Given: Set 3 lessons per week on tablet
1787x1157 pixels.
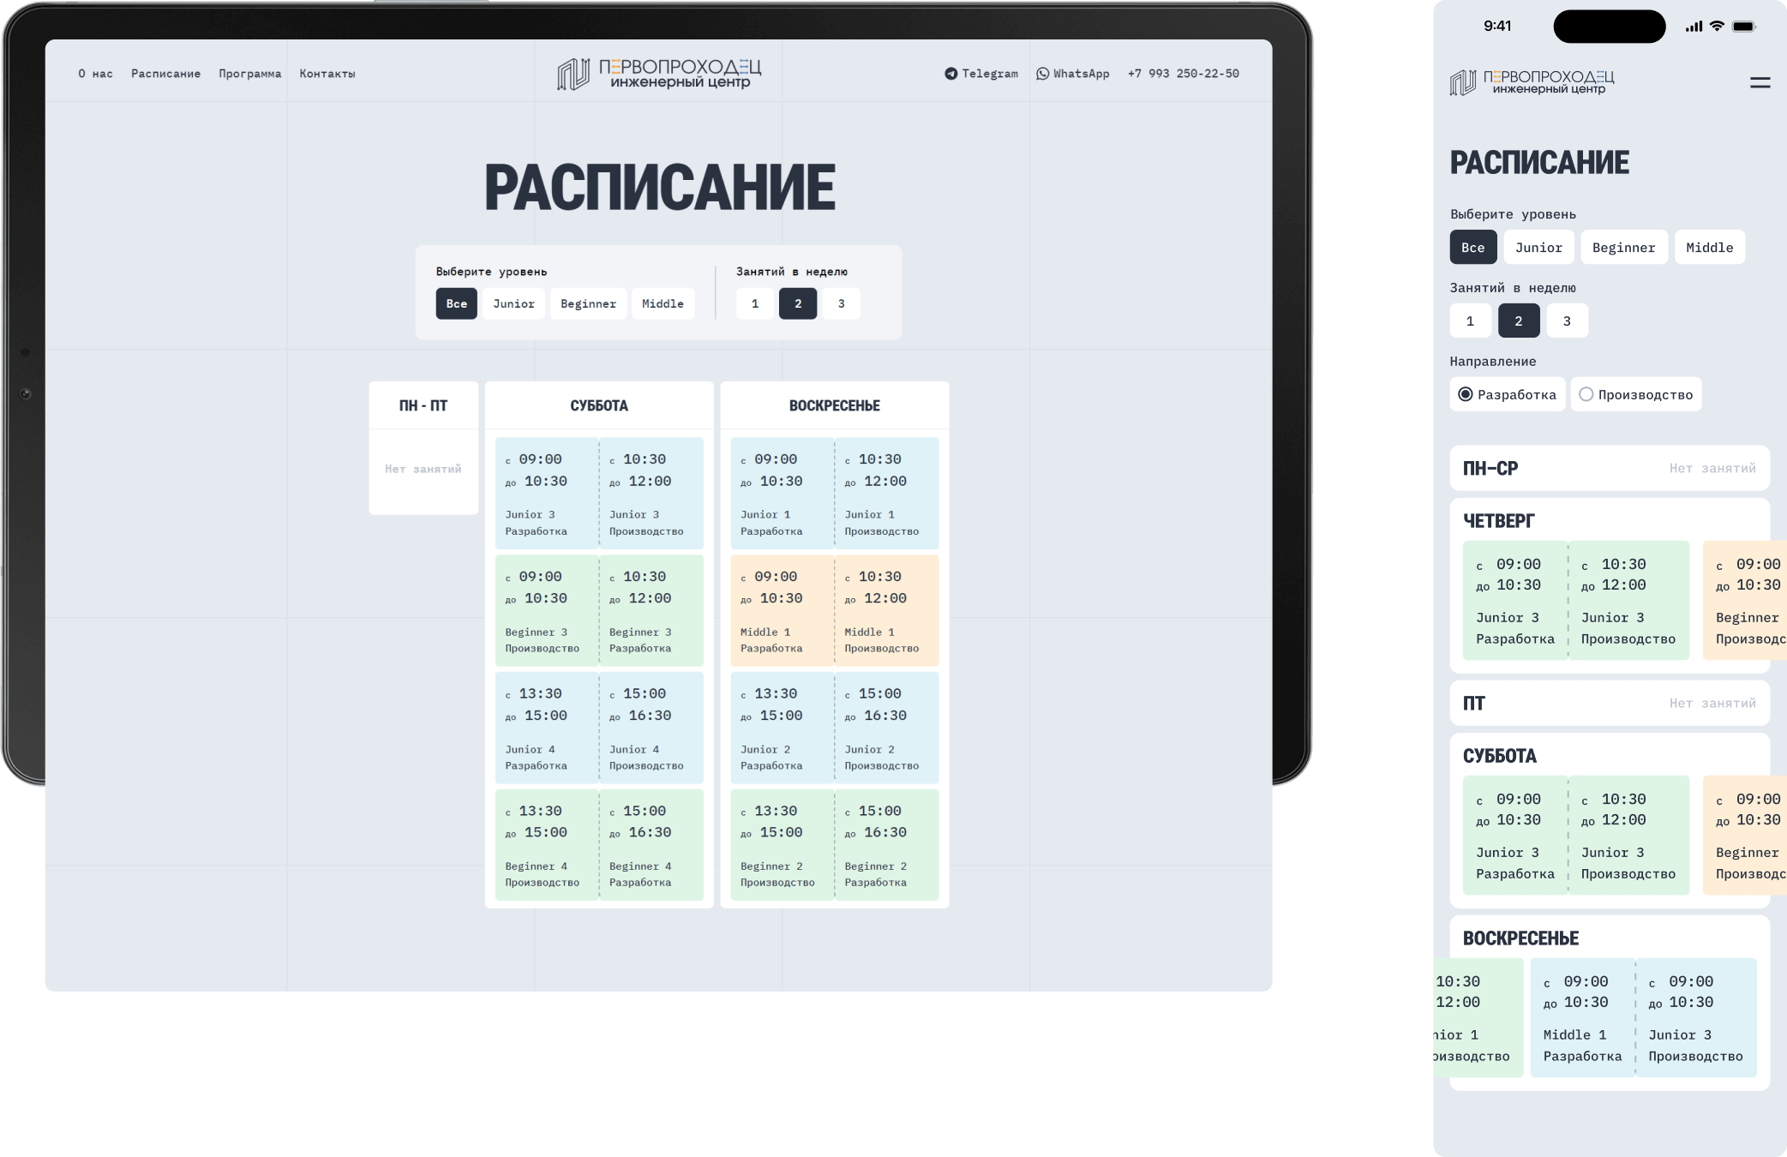Looking at the screenshot, I should pos(841,303).
